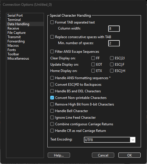Confirm settings with the OK button

[x=129, y=155]
